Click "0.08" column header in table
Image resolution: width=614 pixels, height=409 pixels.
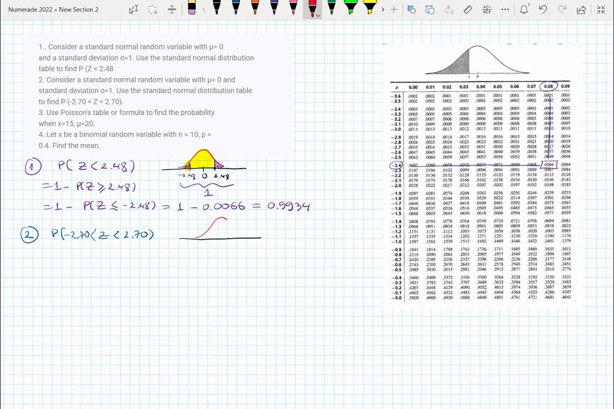(548, 86)
